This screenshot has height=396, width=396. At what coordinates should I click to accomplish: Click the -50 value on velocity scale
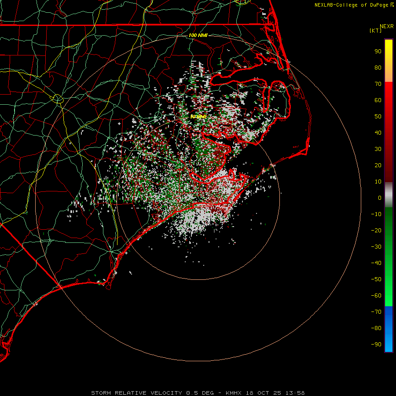tap(376, 279)
